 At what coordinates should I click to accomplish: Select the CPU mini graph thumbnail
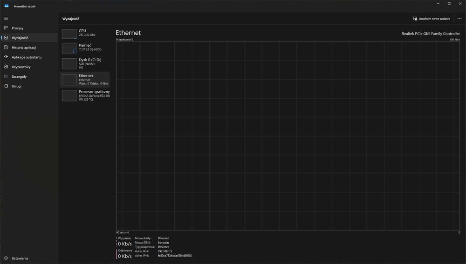coord(69,34)
